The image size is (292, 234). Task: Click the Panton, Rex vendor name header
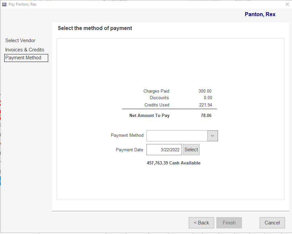(260, 14)
